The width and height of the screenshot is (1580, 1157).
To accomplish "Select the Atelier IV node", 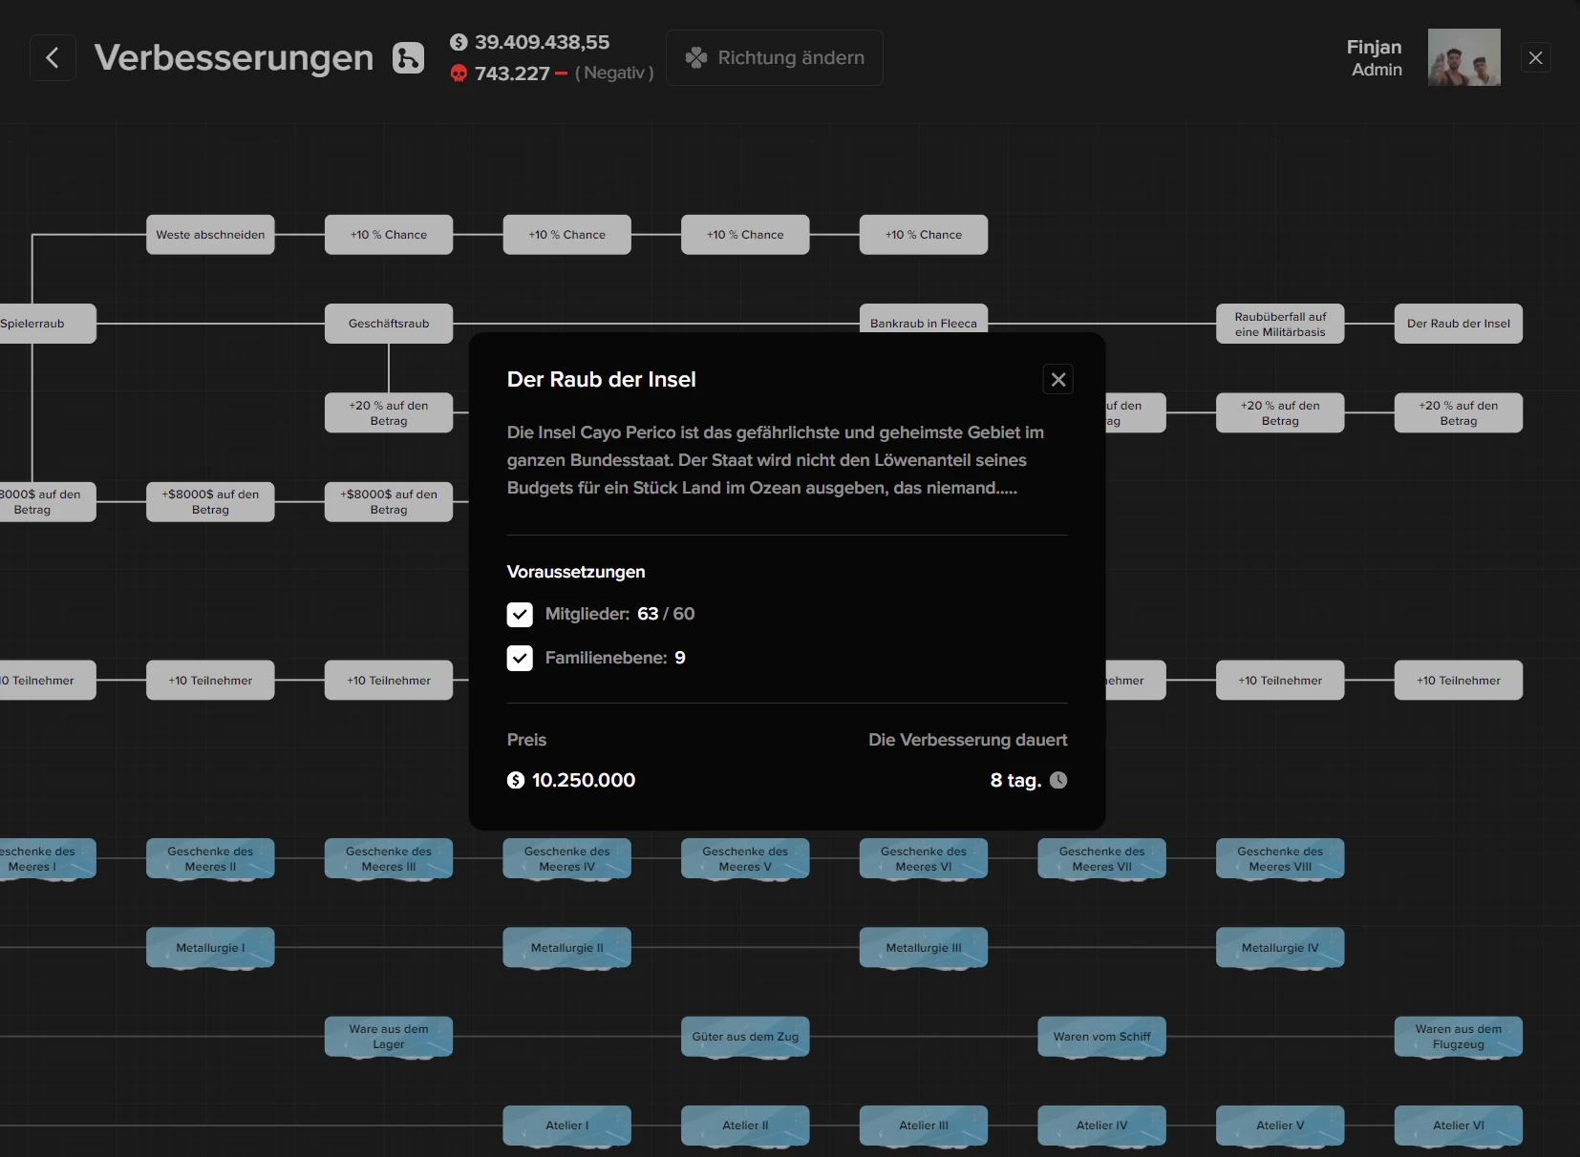I will point(1101,1125).
